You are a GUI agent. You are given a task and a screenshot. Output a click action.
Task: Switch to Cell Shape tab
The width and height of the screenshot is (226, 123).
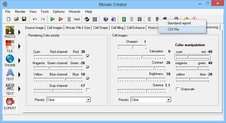(x=100, y=28)
